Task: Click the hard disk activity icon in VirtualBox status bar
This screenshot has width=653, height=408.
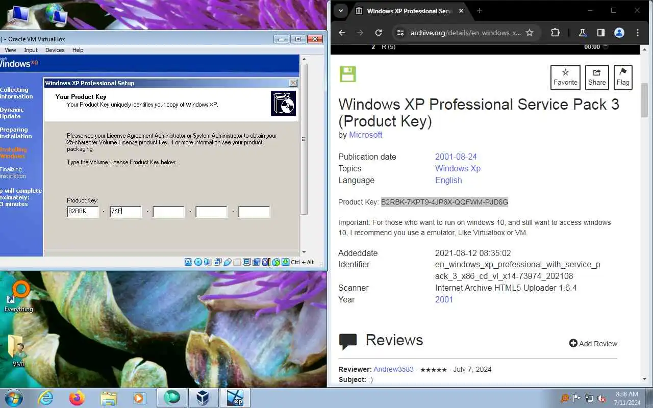Action: click(188, 262)
